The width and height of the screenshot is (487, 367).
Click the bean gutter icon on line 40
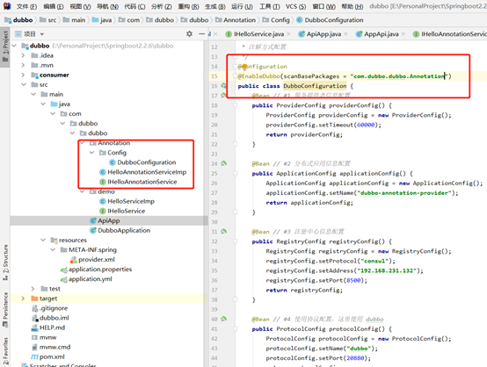point(223,319)
